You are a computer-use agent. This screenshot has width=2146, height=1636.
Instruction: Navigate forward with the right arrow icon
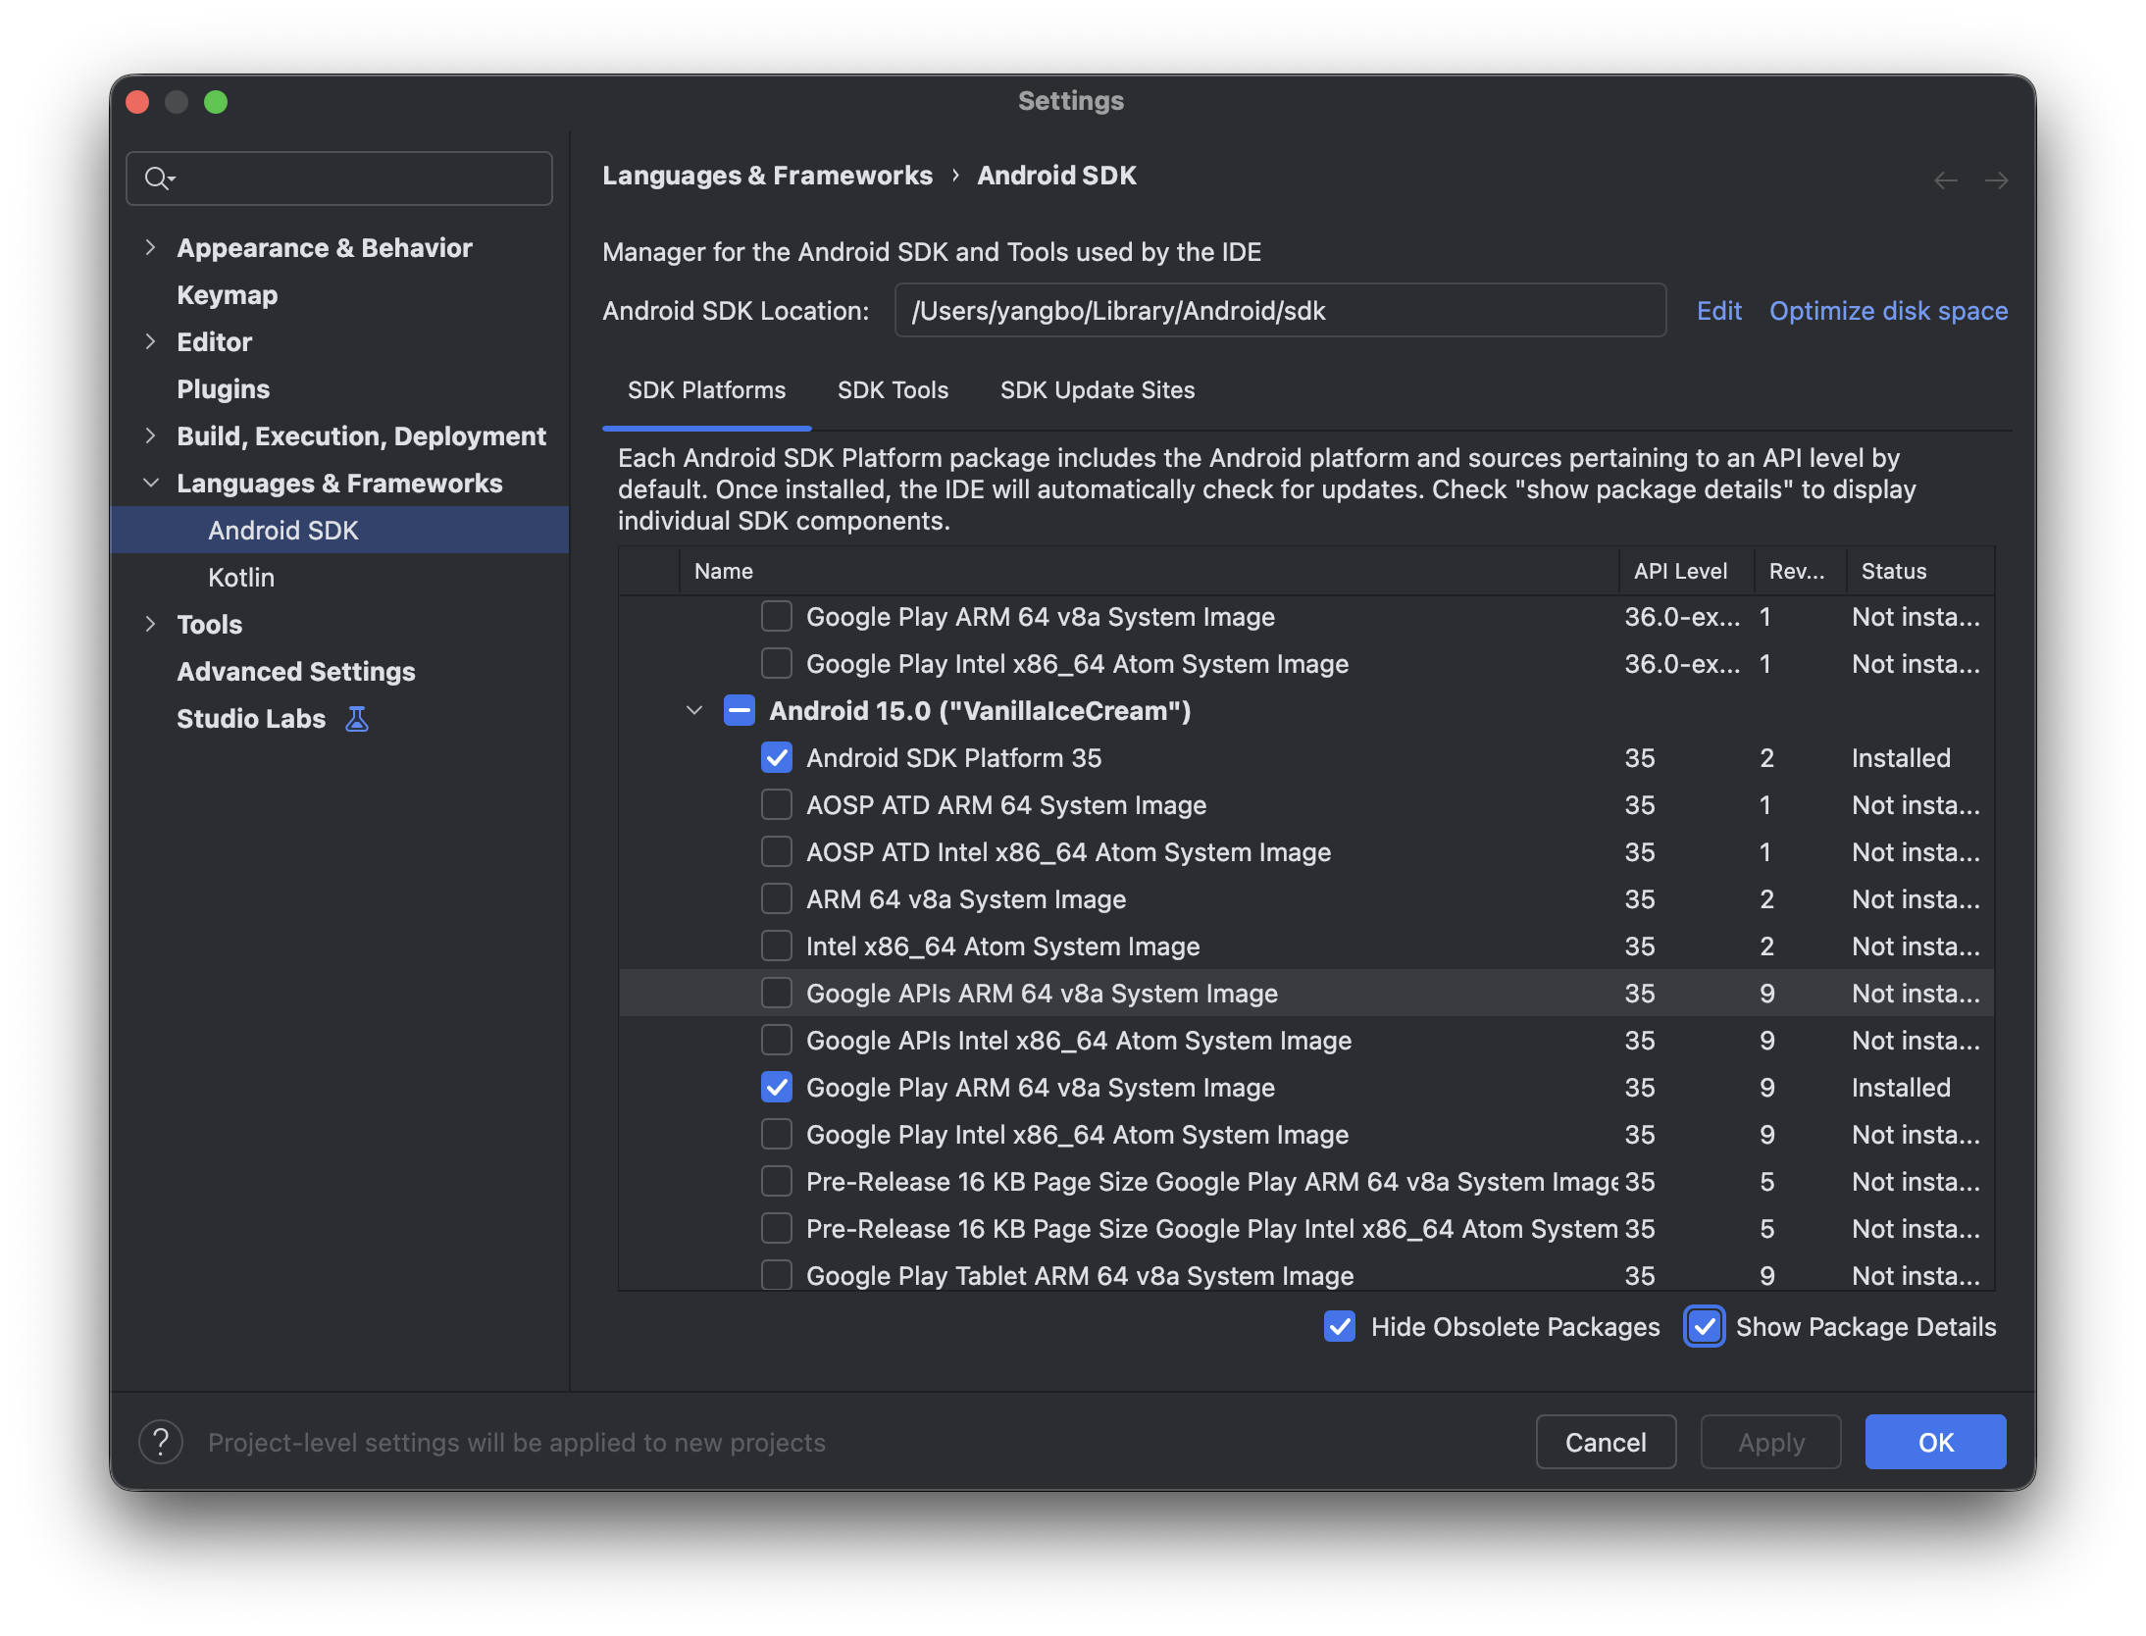pos(1996,180)
